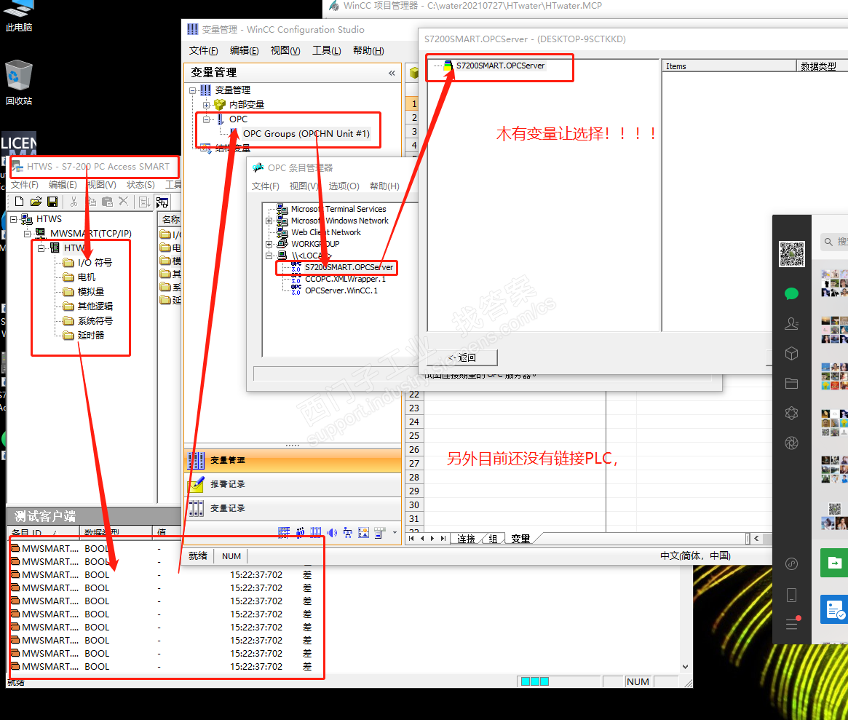Select CCOPC.XMLWrapper.1 server entry
Screen dimensions: 848x720
click(345, 279)
